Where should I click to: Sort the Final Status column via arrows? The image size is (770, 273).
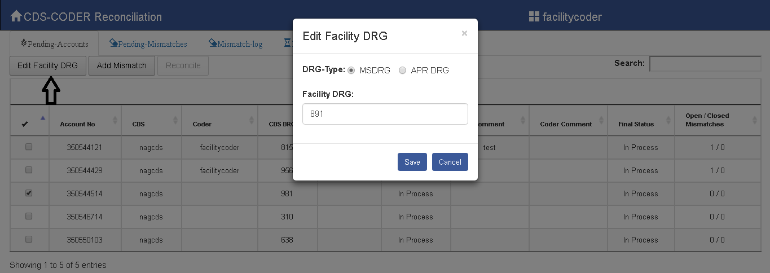(x=669, y=120)
